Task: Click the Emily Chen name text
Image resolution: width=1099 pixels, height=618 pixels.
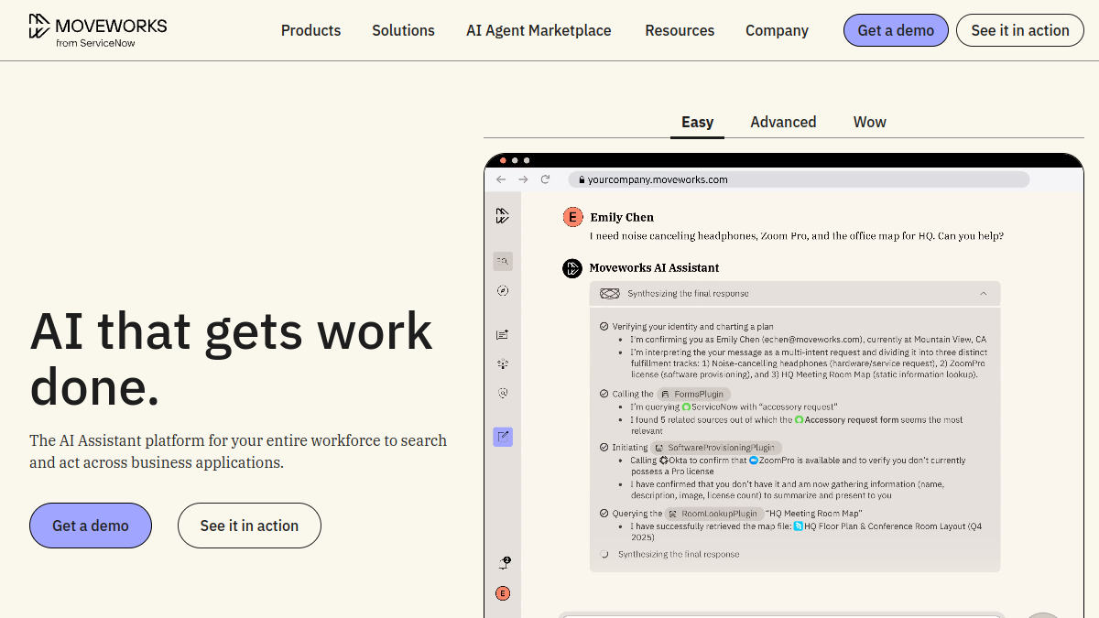Action: click(x=622, y=217)
